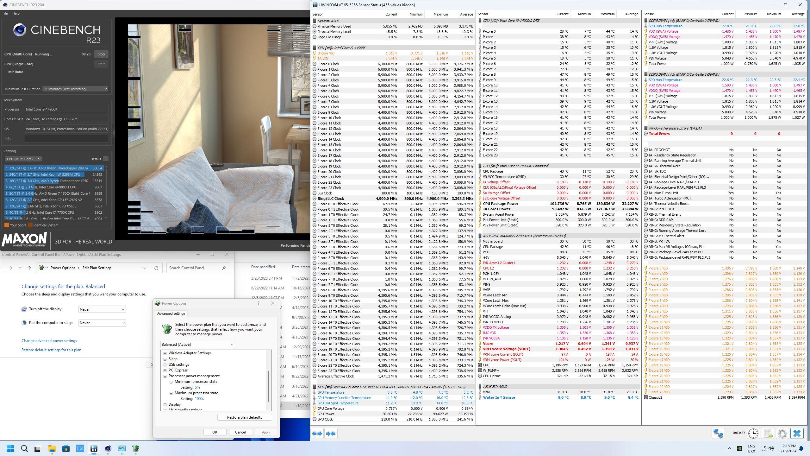This screenshot has width=810, height=456.
Task: Select Threadripper 2990WX ranking entry
Action: (x=54, y=168)
